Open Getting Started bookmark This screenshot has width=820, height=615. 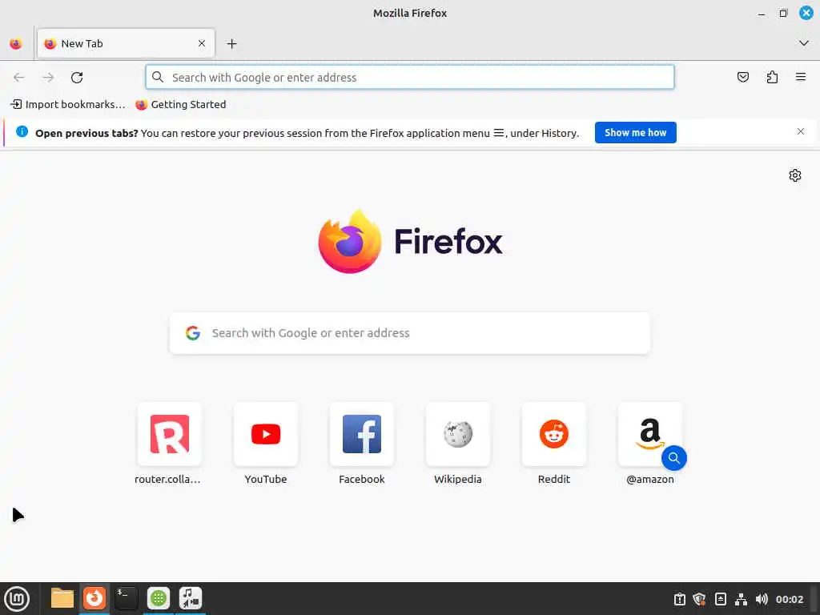181,105
